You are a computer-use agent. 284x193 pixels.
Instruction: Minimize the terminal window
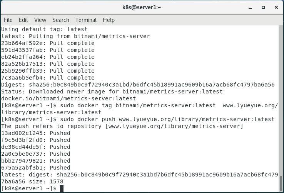251,7
